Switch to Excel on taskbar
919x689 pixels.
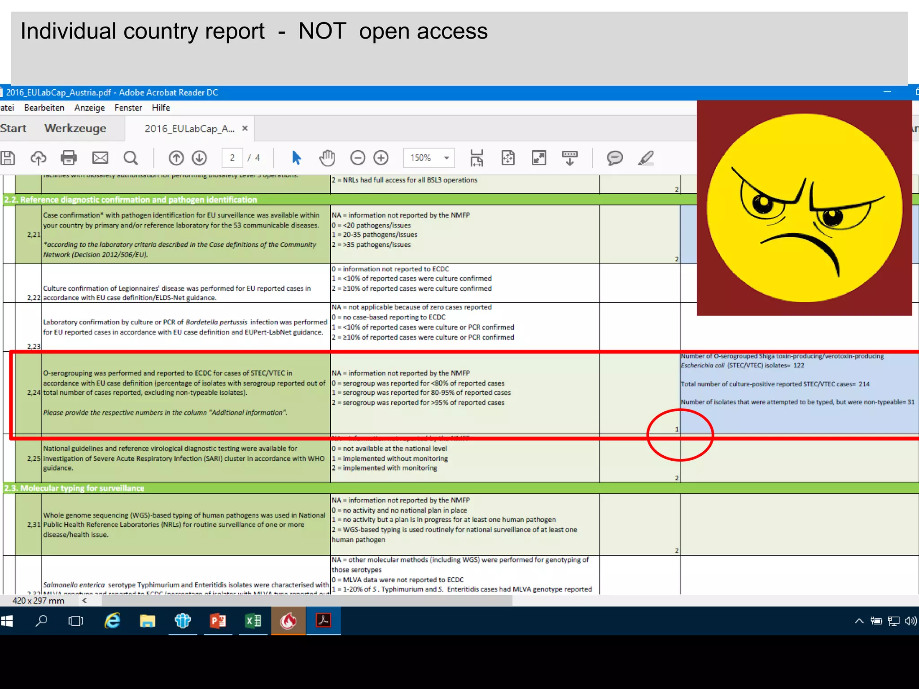253,621
